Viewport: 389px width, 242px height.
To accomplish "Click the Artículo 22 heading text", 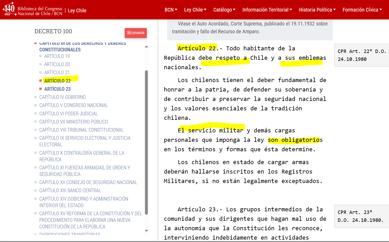I will [x=197, y=48].
